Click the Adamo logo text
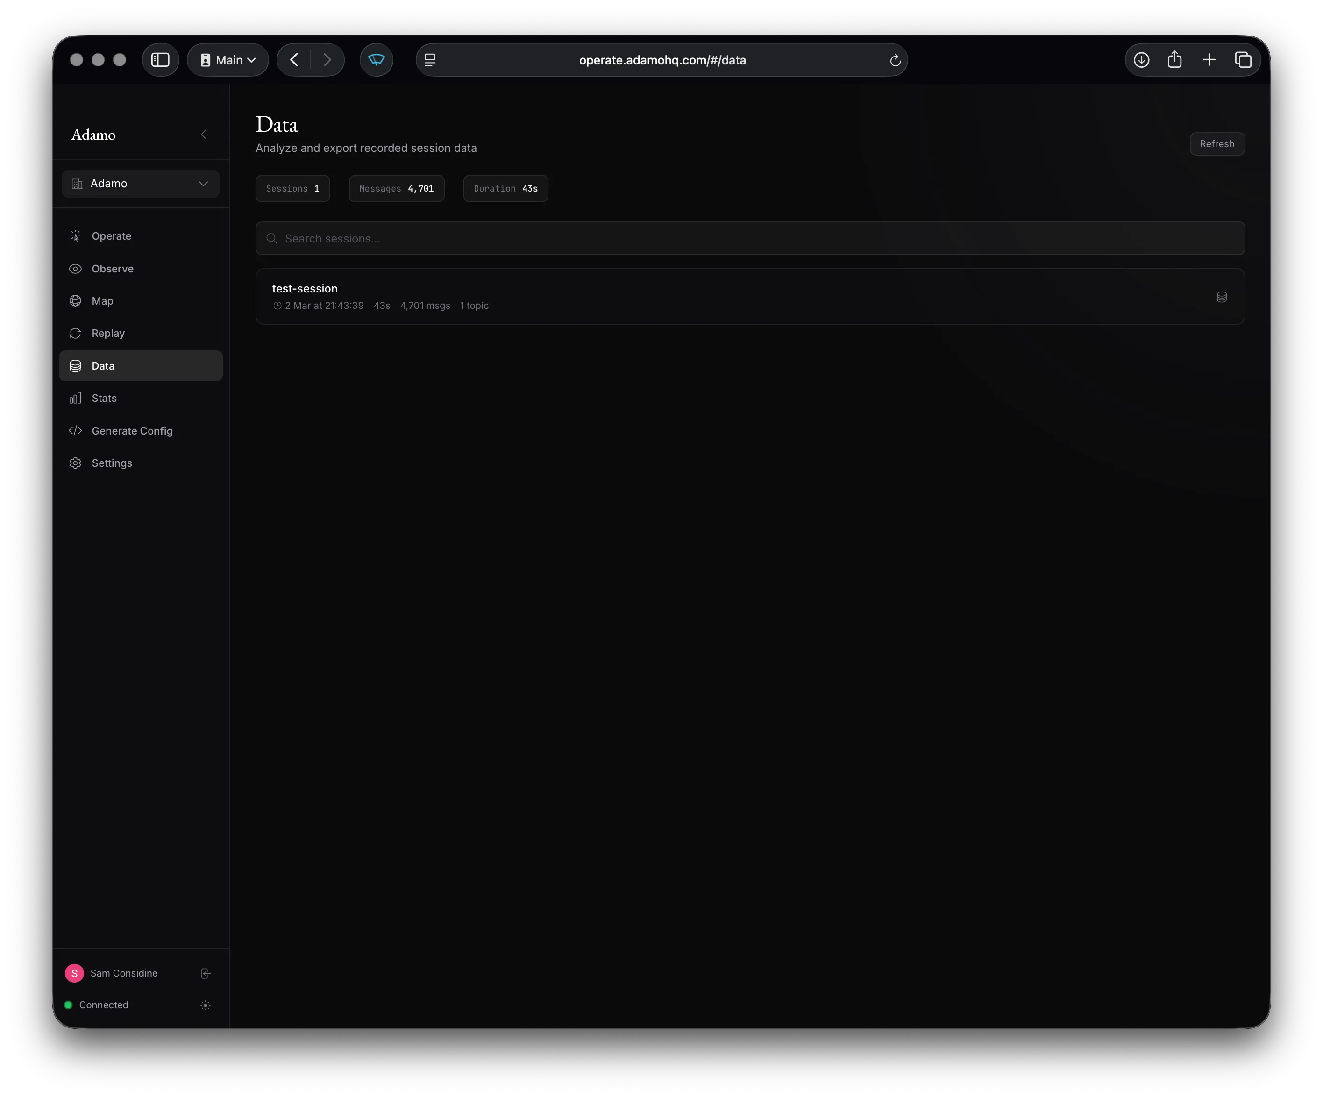 click(x=93, y=135)
